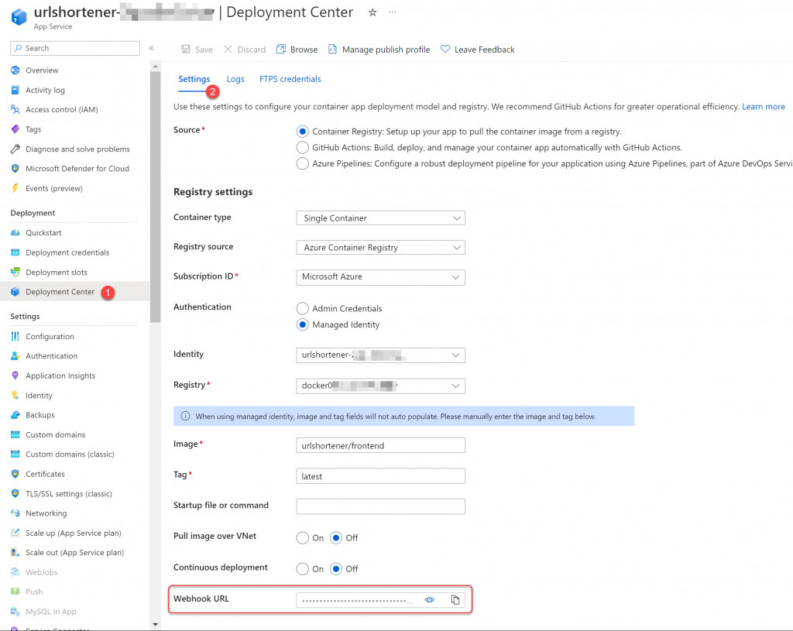The image size is (793, 631).
Task: Set Pull image over VNet to Off
Action: [336, 538]
